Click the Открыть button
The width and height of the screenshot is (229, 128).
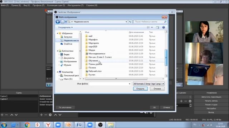140,89
